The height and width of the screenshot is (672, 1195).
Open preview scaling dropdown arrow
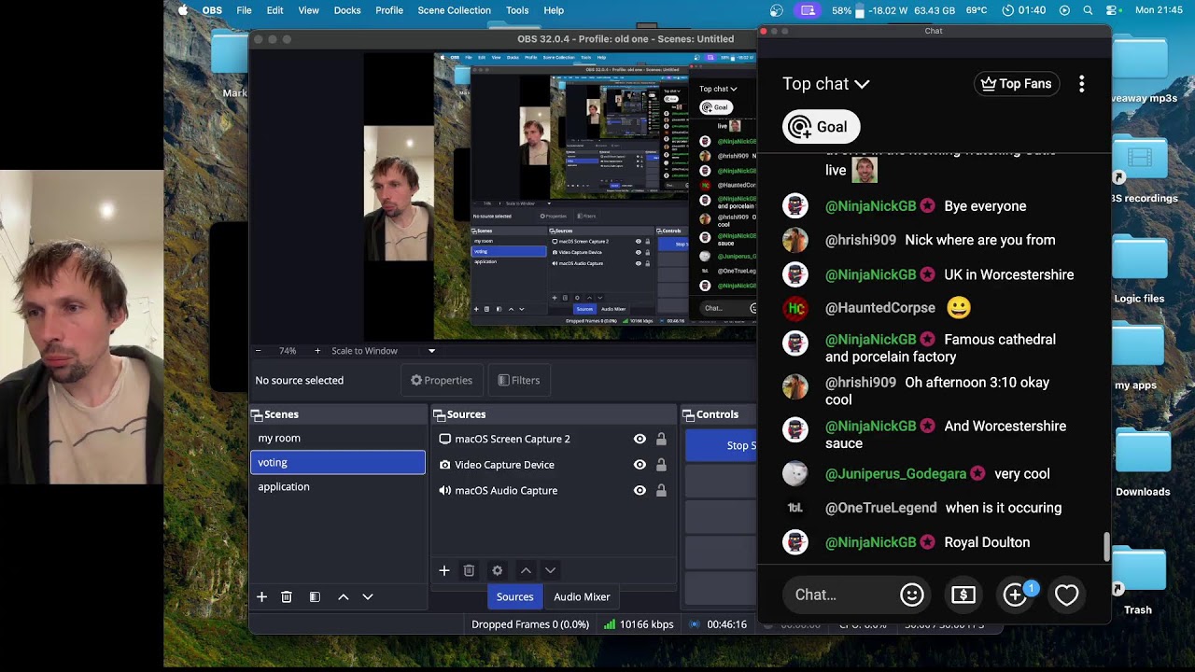(431, 351)
